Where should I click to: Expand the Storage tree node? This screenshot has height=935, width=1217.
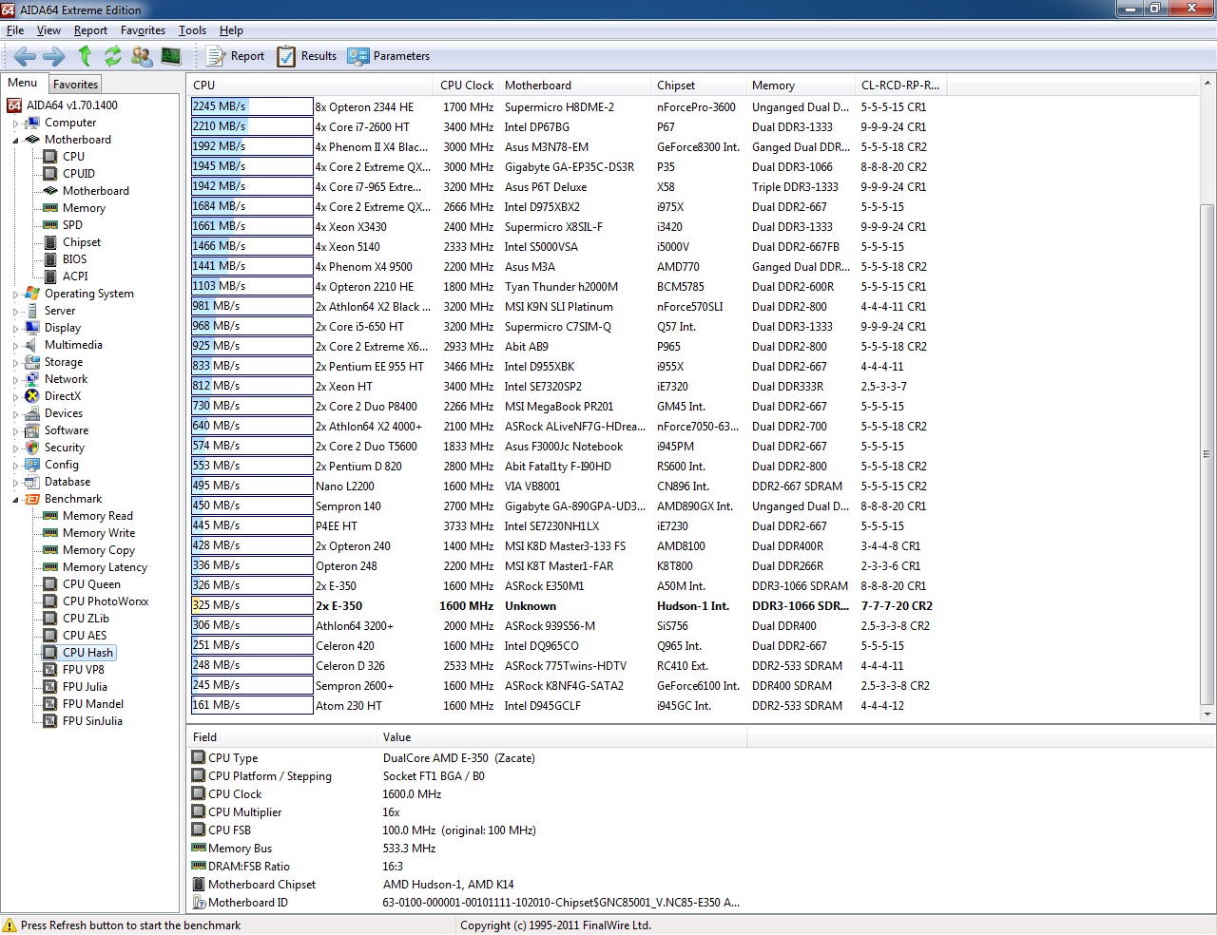click(15, 363)
